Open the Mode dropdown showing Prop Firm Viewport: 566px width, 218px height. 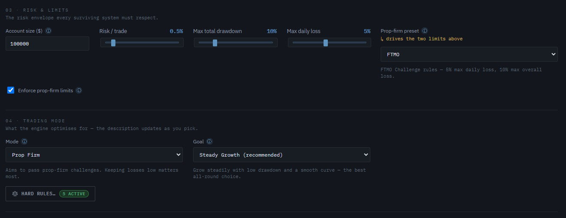[x=94, y=155]
